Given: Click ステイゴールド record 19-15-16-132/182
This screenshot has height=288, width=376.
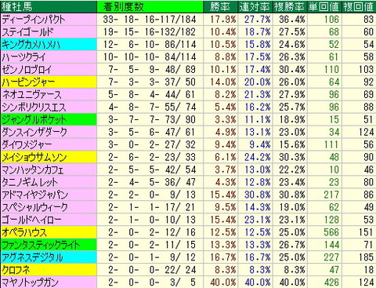Looking at the screenshot, I should click(150, 32).
